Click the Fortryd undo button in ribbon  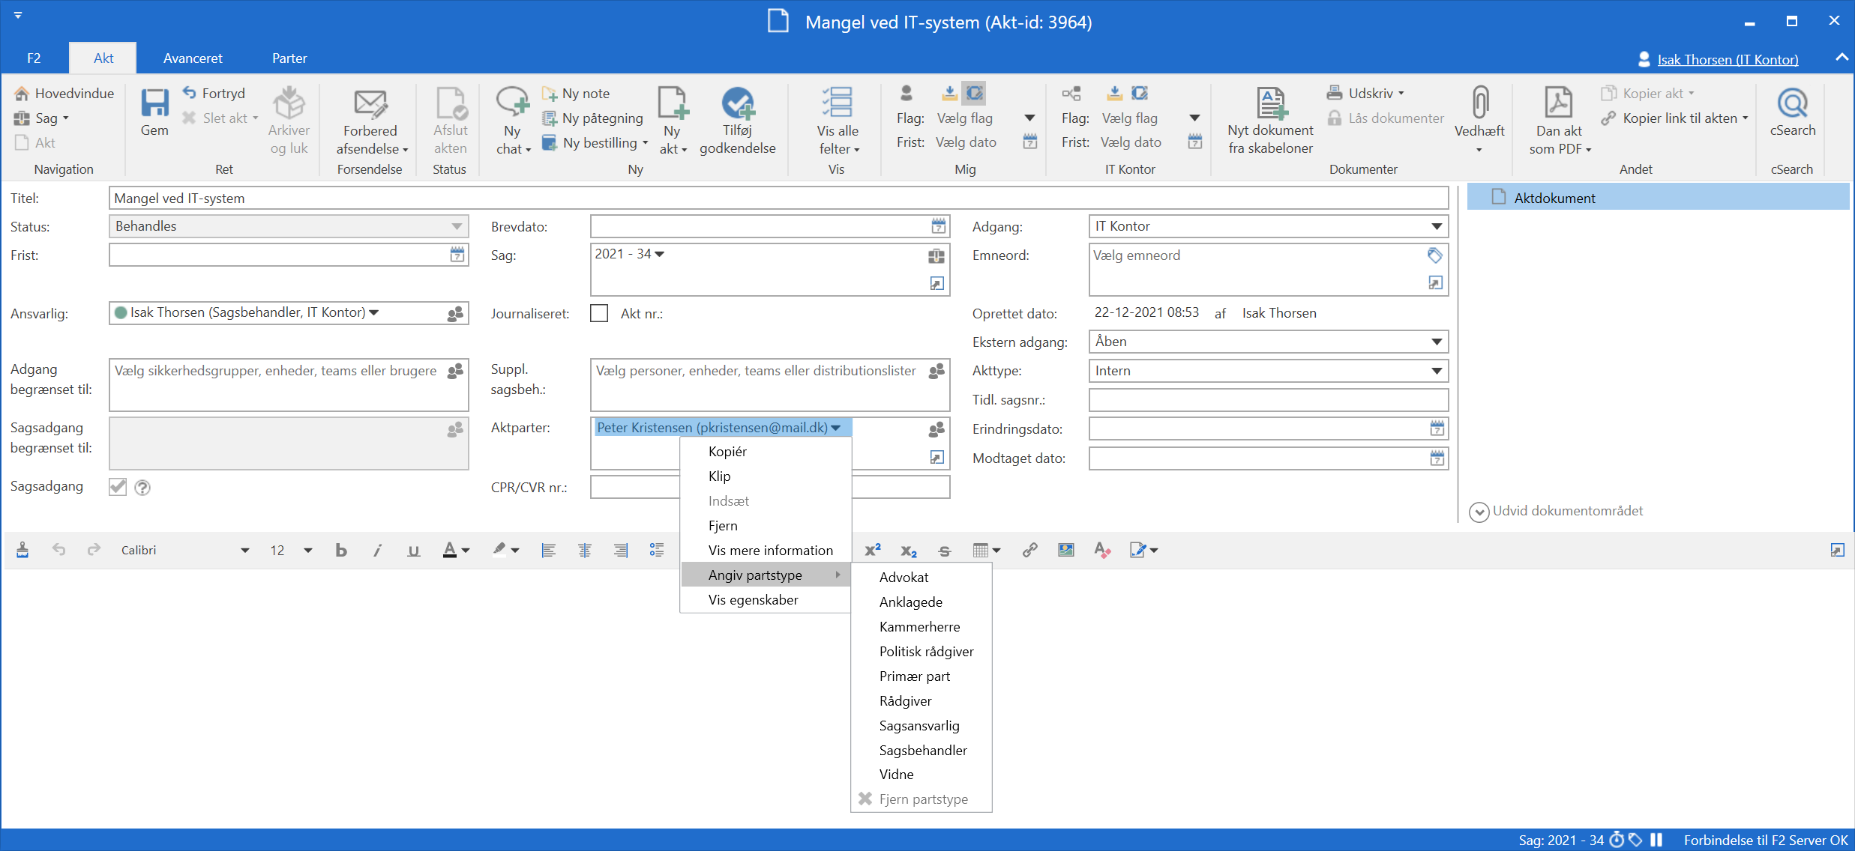(214, 93)
